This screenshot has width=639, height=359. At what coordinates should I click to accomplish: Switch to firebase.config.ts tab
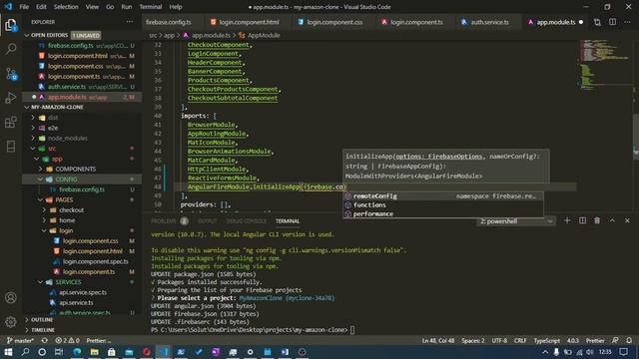(169, 22)
